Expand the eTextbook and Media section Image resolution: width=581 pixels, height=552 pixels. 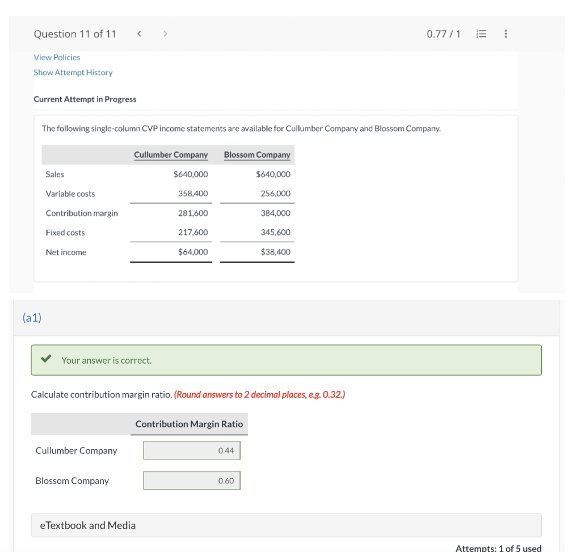click(87, 525)
